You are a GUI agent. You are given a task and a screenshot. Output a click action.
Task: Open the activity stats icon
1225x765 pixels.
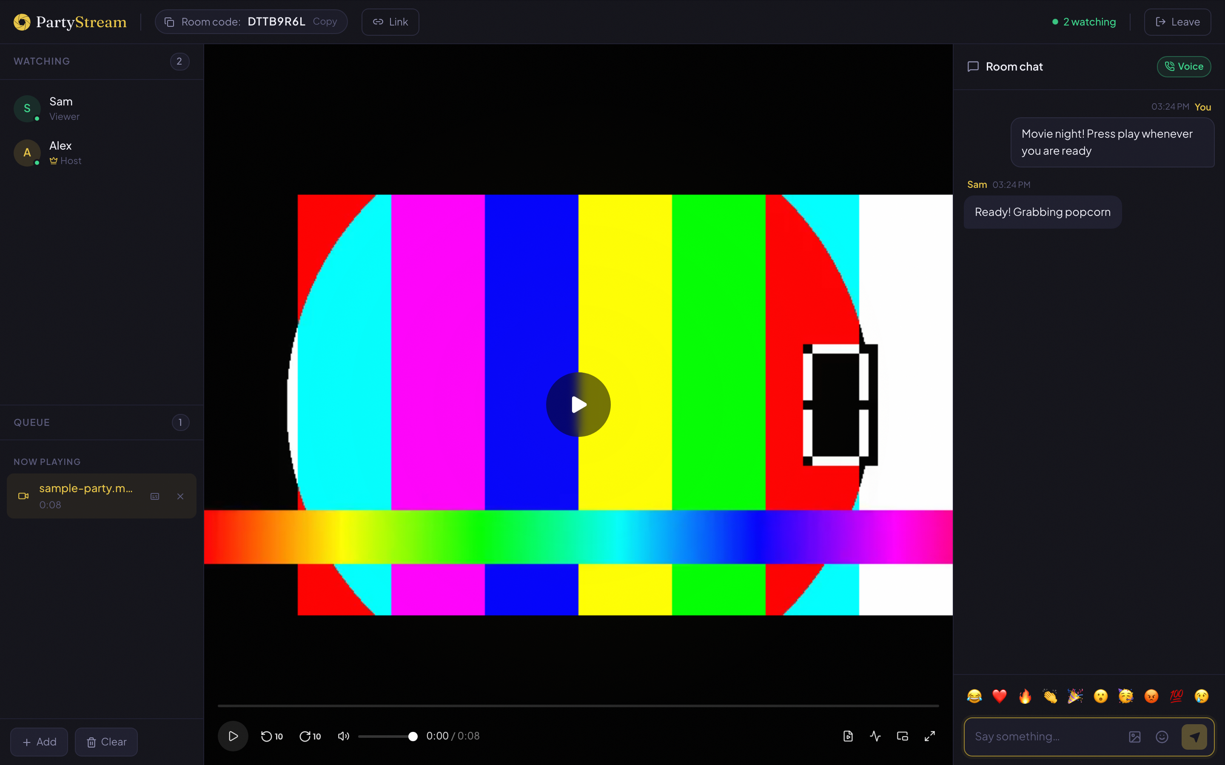875,736
